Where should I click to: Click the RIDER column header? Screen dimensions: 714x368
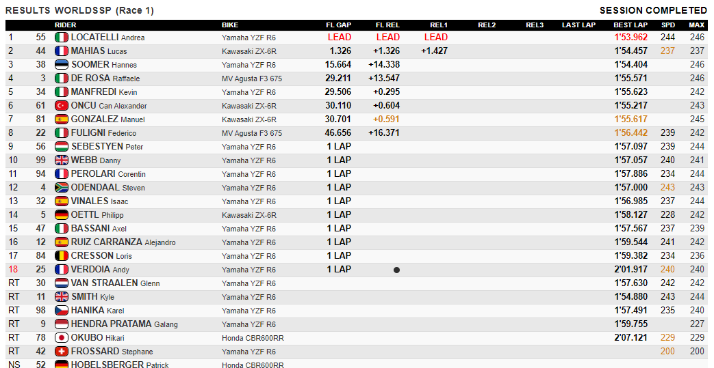pyautogui.click(x=66, y=25)
